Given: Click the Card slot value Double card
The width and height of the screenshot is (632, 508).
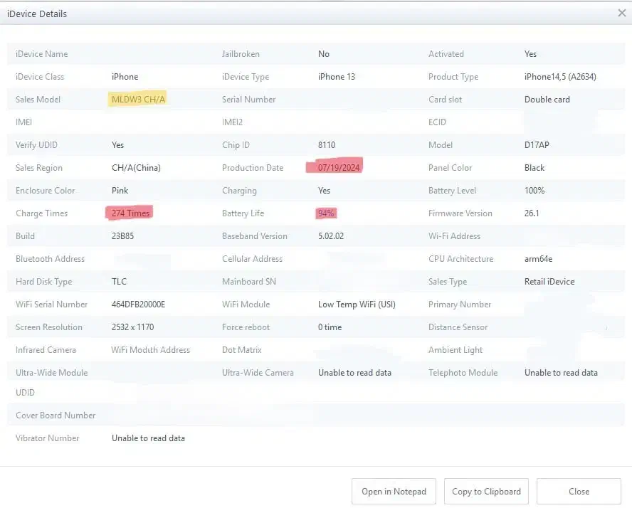Looking at the screenshot, I should pos(547,100).
